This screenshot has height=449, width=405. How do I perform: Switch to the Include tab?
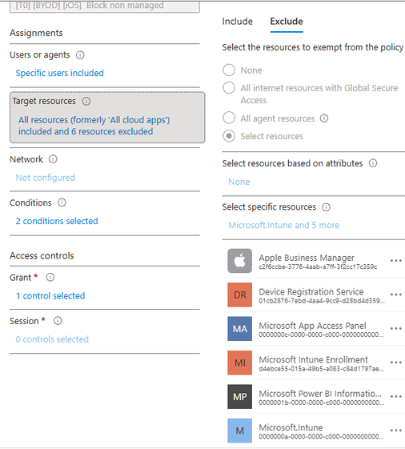click(x=238, y=22)
